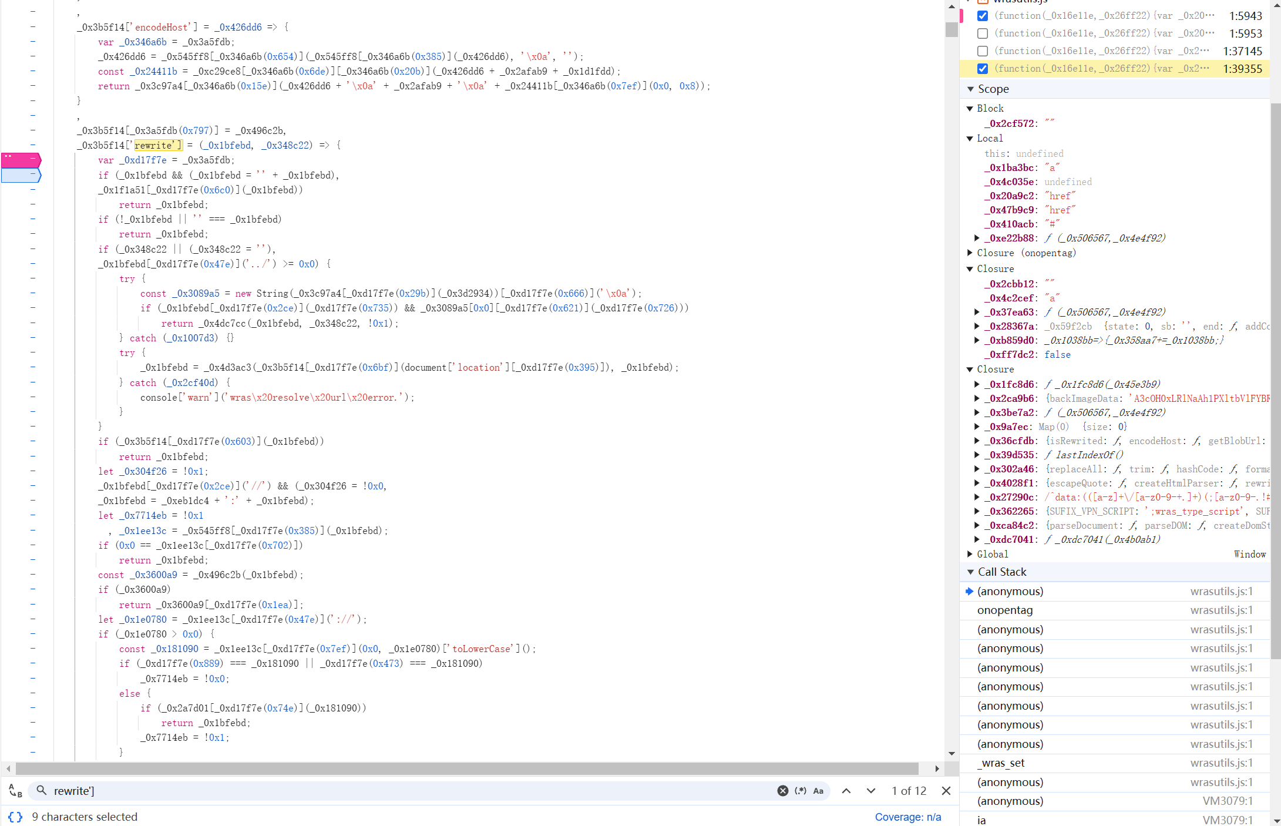Click the _0x3b5f14['encodeHost'] code line
The width and height of the screenshot is (1281, 826).
click(182, 27)
